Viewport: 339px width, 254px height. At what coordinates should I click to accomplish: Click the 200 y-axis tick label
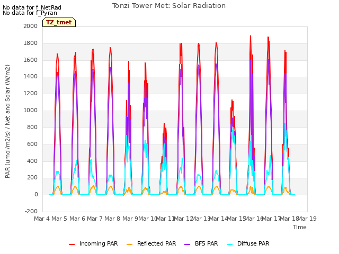(32, 178)
